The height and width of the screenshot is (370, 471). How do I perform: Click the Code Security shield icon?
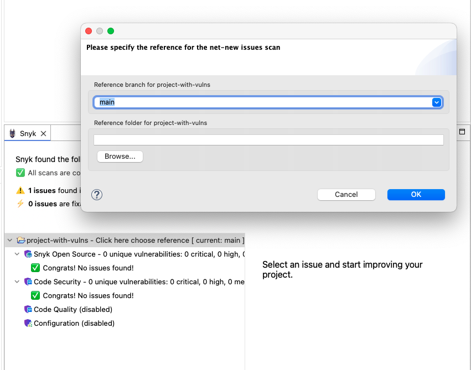[x=28, y=282]
